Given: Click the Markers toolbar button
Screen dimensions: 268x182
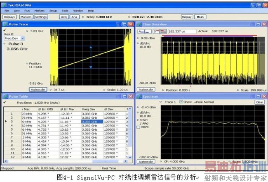Looking at the screenshot, I should 26,17.
